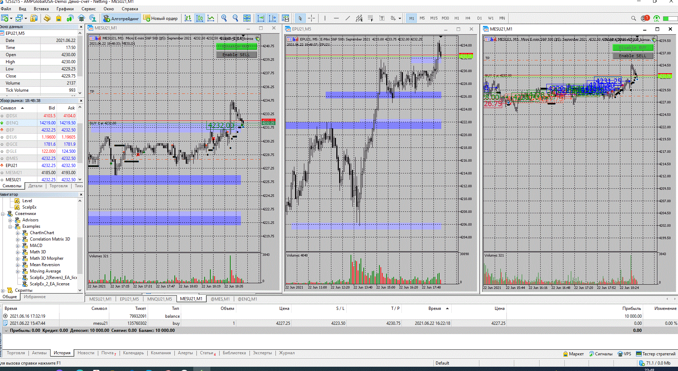Open the Вставка menu
This screenshot has width=678, height=371.
point(41,9)
